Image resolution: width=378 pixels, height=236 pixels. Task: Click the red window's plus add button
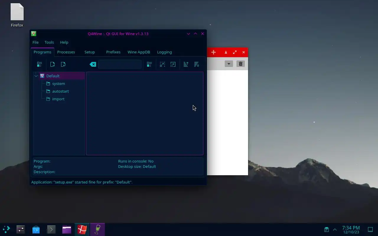[214, 52]
